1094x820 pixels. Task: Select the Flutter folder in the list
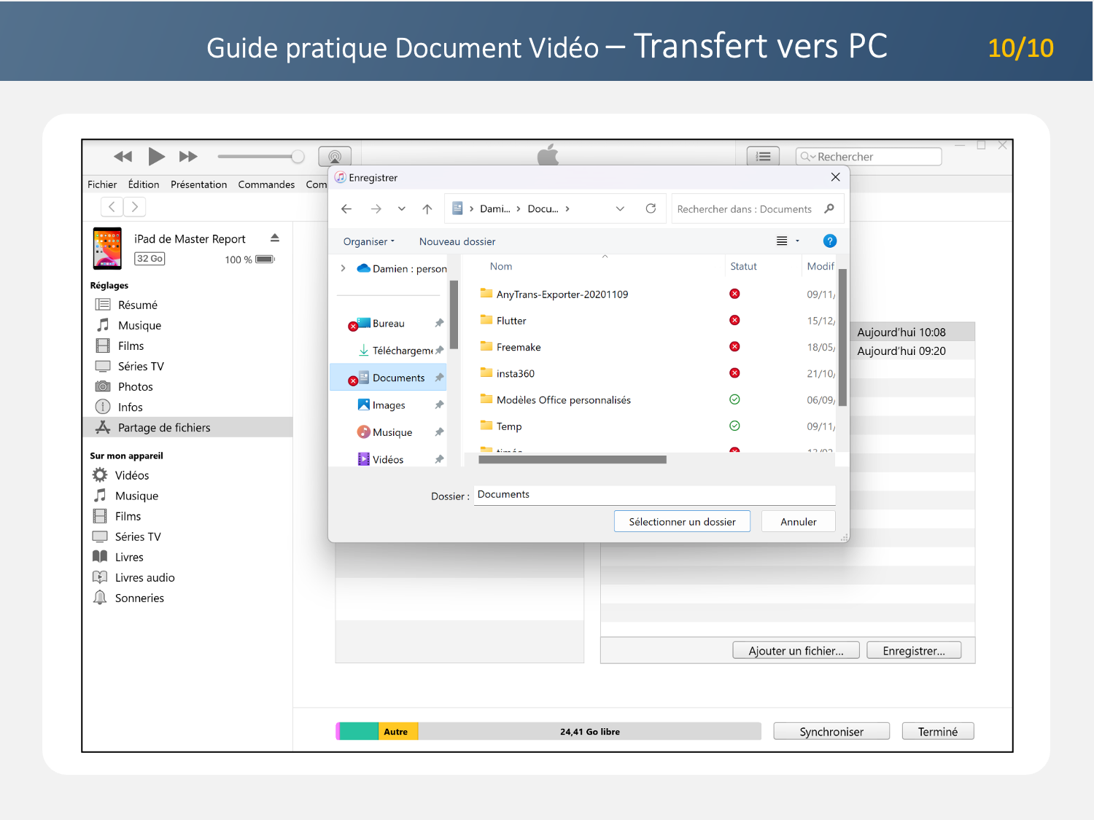coord(511,321)
